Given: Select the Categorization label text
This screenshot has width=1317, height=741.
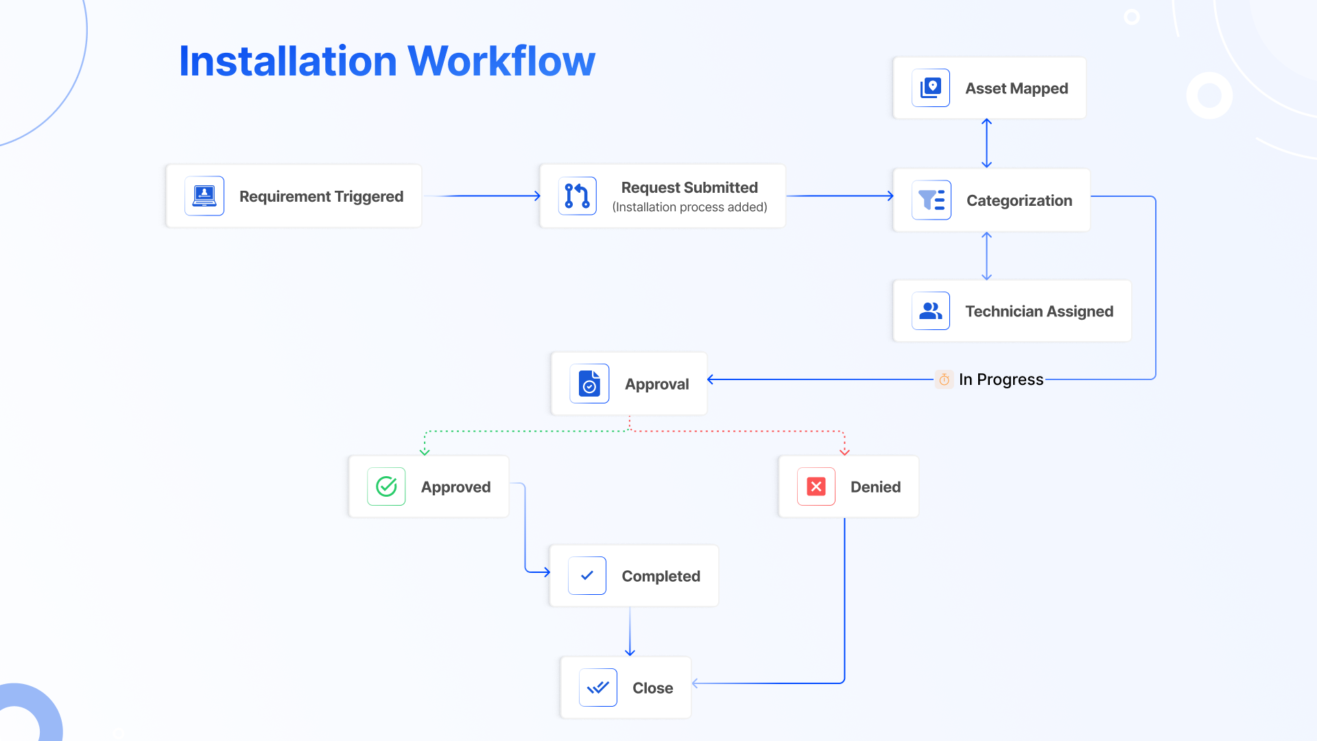Looking at the screenshot, I should 1019,200.
